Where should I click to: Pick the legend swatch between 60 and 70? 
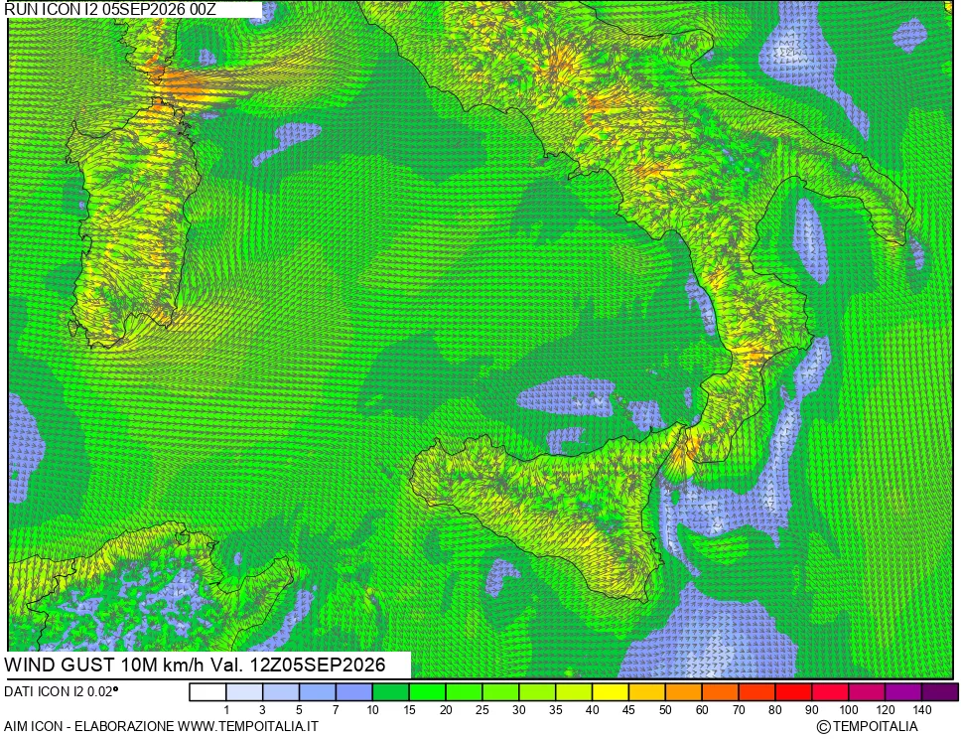pos(720,692)
